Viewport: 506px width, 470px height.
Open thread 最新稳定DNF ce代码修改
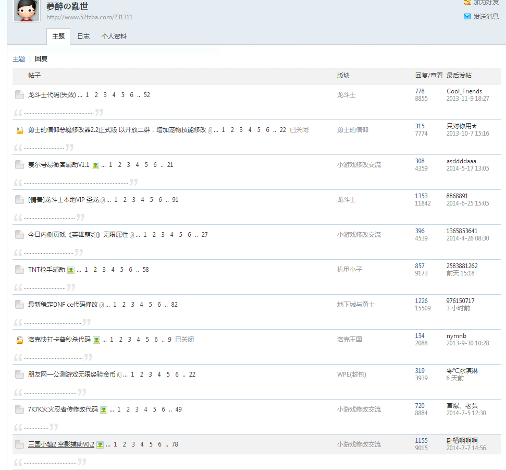pos(63,304)
